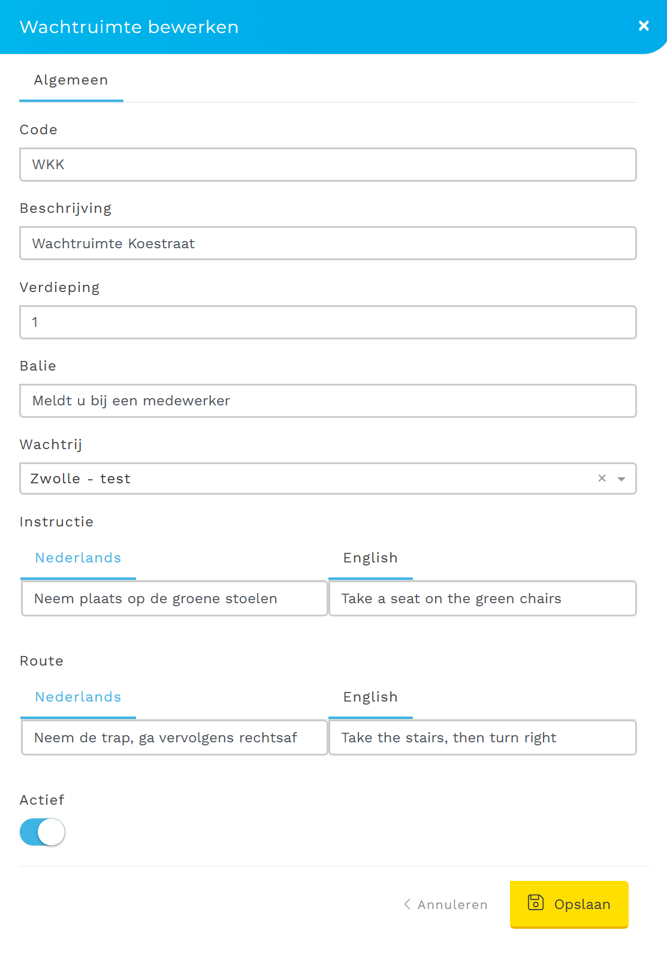667x954 pixels.
Task: Close the Wachtruimte bewerken dialog
Action: tap(644, 26)
